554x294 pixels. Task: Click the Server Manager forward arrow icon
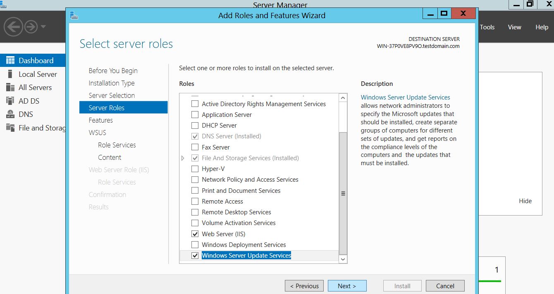(31, 27)
